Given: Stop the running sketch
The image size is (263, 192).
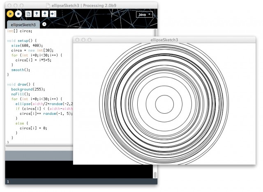Looking at the screenshot, I should pos(18,14).
